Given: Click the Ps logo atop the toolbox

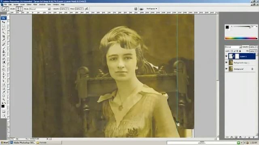Looking at the screenshot, I should tap(4, 18).
